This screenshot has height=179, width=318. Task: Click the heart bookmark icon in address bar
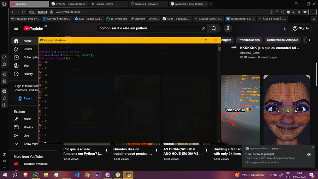click(x=305, y=12)
